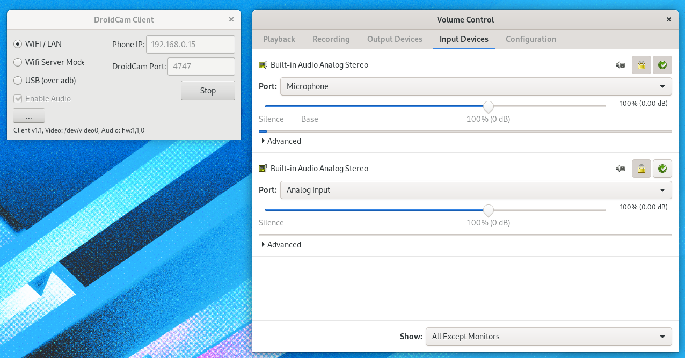Expand Advanced section under Microphone device
Image resolution: width=685 pixels, height=358 pixels.
281,141
